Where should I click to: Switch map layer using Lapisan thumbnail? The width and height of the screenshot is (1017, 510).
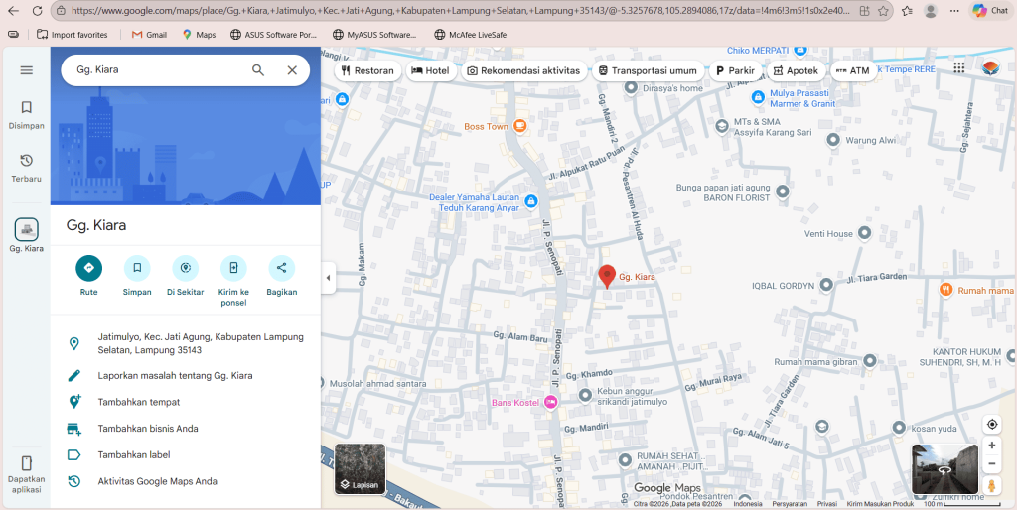tap(360, 469)
